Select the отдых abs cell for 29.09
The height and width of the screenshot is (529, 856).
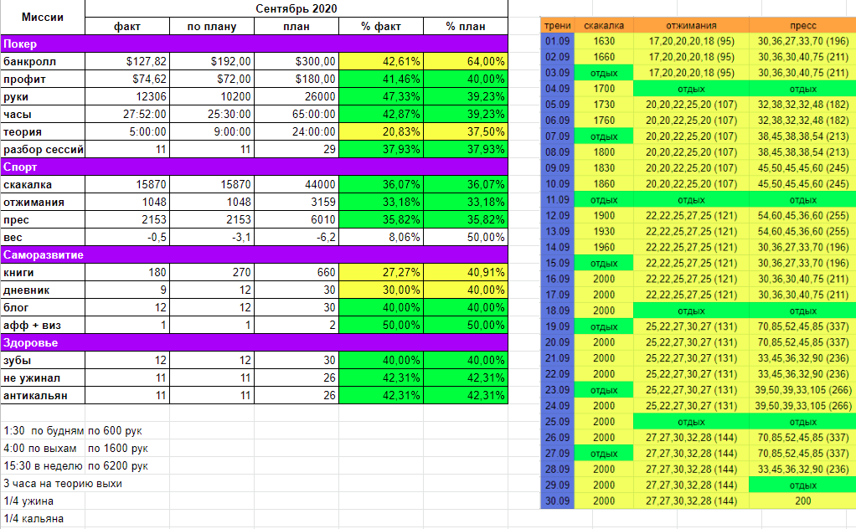coord(802,485)
